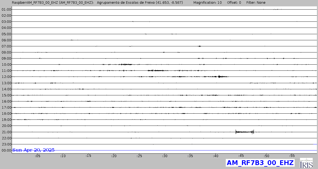Image resolution: width=318 pixels, height=169 pixels.
Task: Click the 15:00 hour label
Action: click(x=6, y=95)
